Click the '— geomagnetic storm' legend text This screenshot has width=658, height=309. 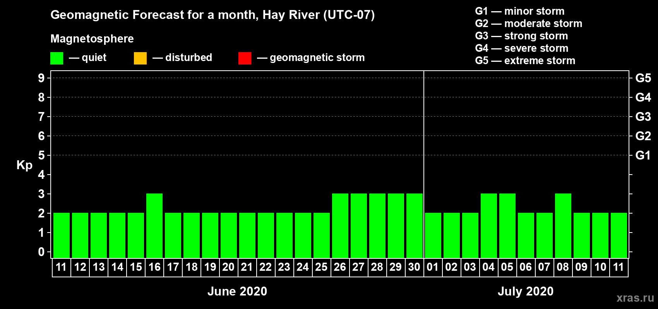(x=311, y=58)
